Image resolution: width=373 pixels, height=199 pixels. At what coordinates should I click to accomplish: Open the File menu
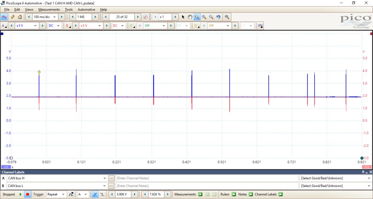click(x=7, y=9)
